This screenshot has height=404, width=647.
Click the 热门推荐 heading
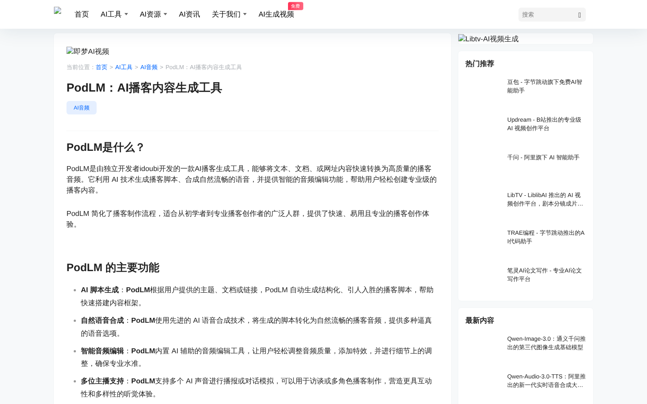click(480, 64)
